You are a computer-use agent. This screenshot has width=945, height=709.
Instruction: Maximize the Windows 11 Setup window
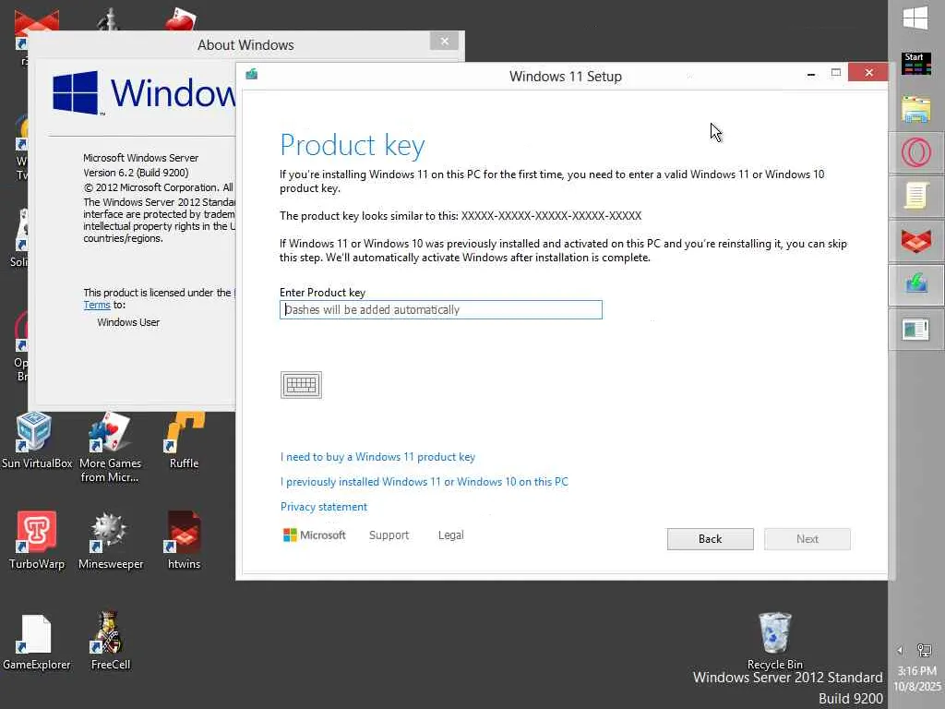pos(836,73)
